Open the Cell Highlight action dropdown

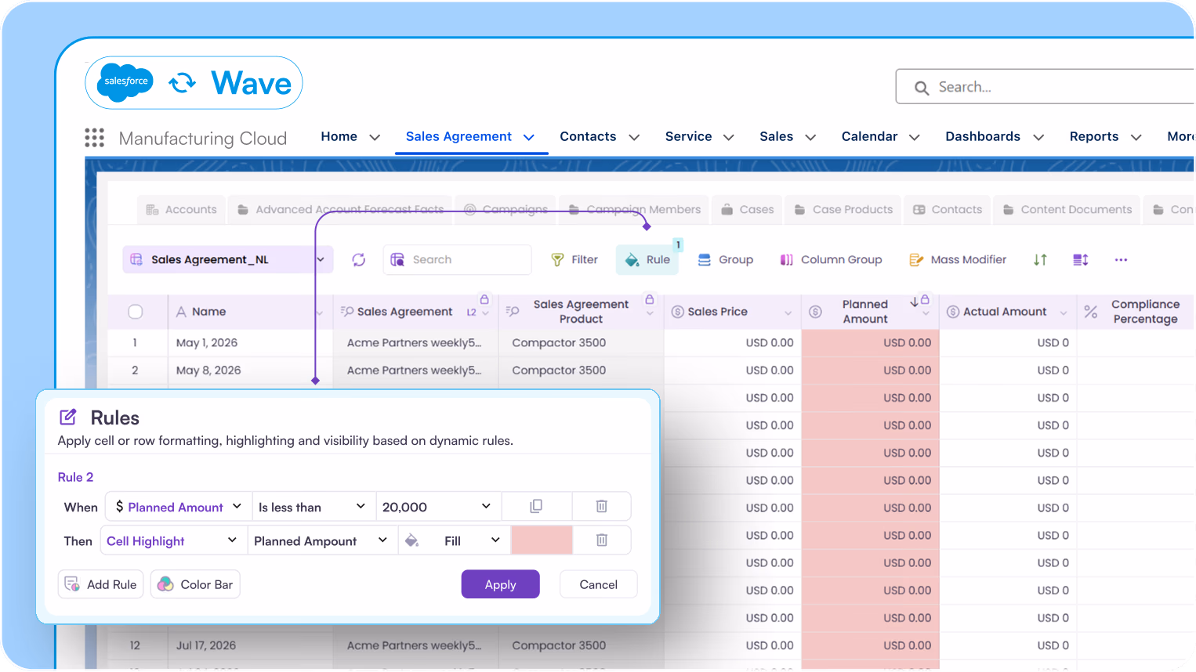173,540
